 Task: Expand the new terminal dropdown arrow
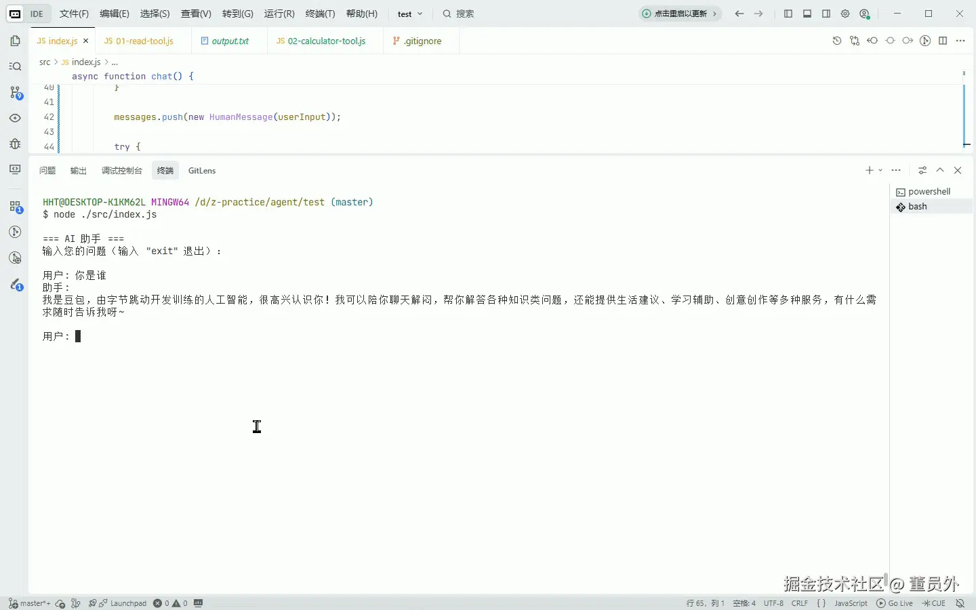[880, 171]
